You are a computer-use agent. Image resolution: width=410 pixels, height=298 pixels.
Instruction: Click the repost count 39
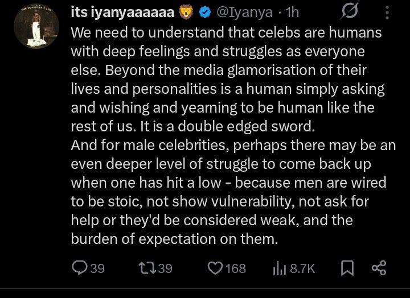[165, 268]
